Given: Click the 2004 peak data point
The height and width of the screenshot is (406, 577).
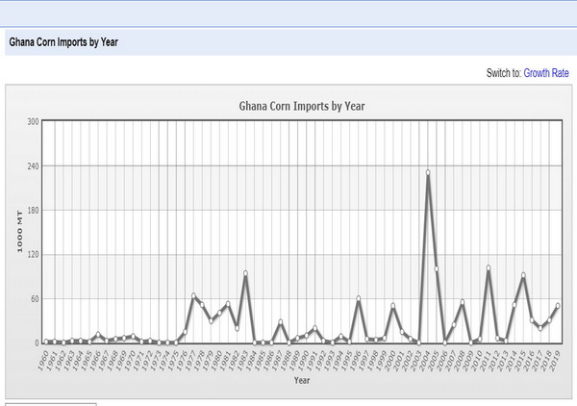Looking at the screenshot, I should (x=428, y=173).
